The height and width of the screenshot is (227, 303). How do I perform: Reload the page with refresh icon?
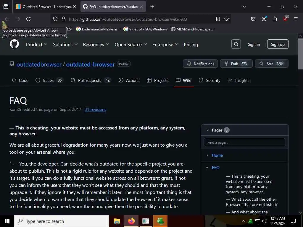28,19
